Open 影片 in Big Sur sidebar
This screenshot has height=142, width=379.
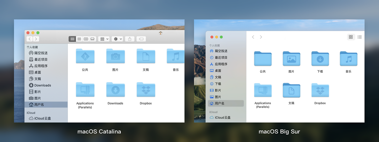click(226, 90)
